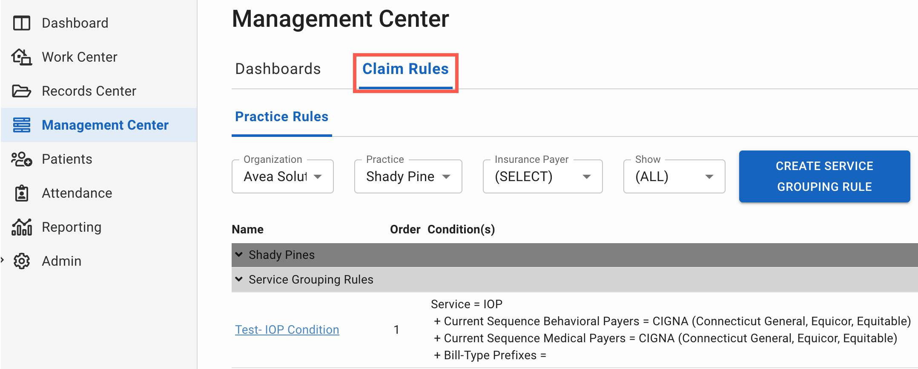Expand the Admin sidebar arrow
The width and height of the screenshot is (918, 369).
pyautogui.click(x=3, y=259)
